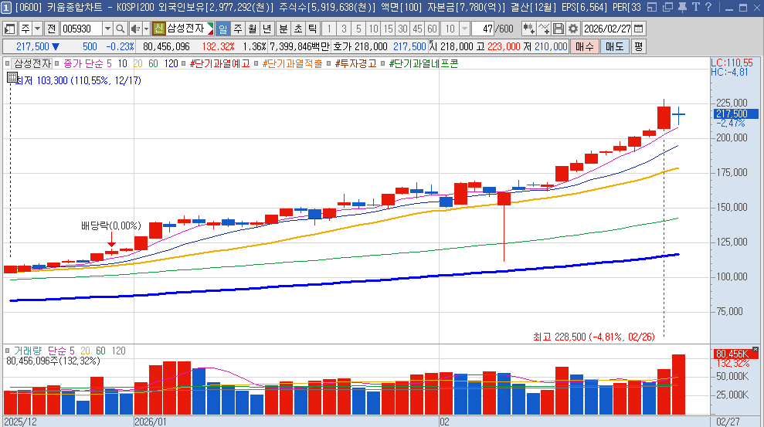Open the dropdown beside the 주 button
This screenshot has width=764, height=427.
click(x=37, y=29)
